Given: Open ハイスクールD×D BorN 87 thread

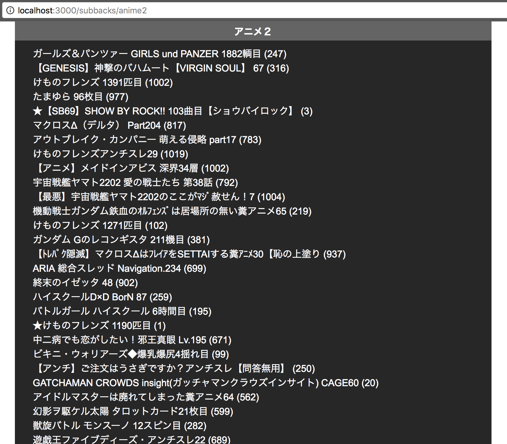Looking at the screenshot, I should (x=102, y=297).
